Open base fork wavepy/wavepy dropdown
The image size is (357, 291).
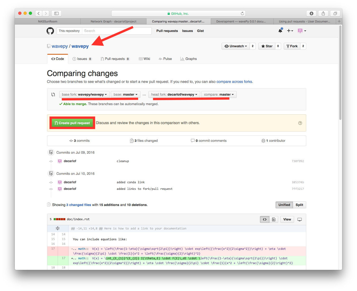pos(84,95)
